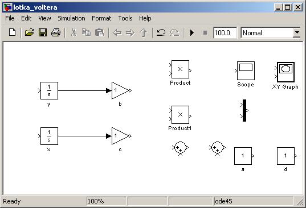306x208 pixels.
Task: Open a model with the folder icon
Action: (x=29, y=32)
